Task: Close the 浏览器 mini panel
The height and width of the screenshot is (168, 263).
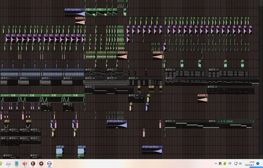Action: pyautogui.click(x=253, y=121)
